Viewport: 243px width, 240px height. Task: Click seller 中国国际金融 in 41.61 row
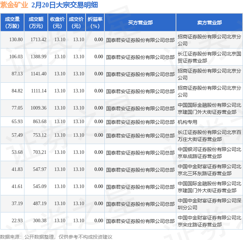(209, 187)
